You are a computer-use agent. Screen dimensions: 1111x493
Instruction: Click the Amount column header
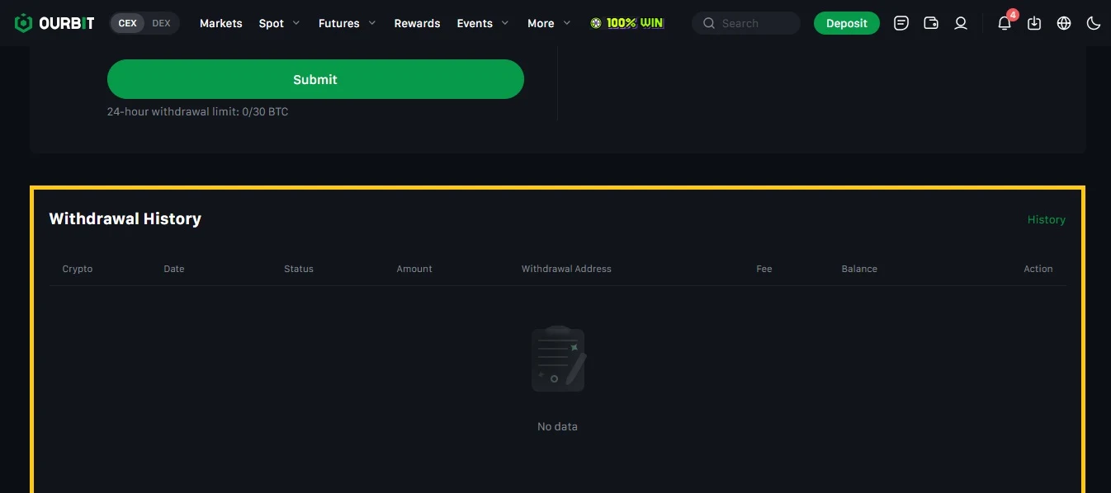(414, 269)
